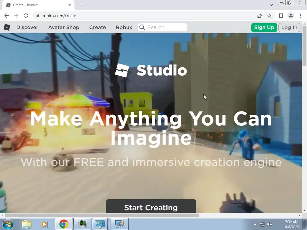
Task: Open a new tab with the plus icon
Action: point(81,5)
